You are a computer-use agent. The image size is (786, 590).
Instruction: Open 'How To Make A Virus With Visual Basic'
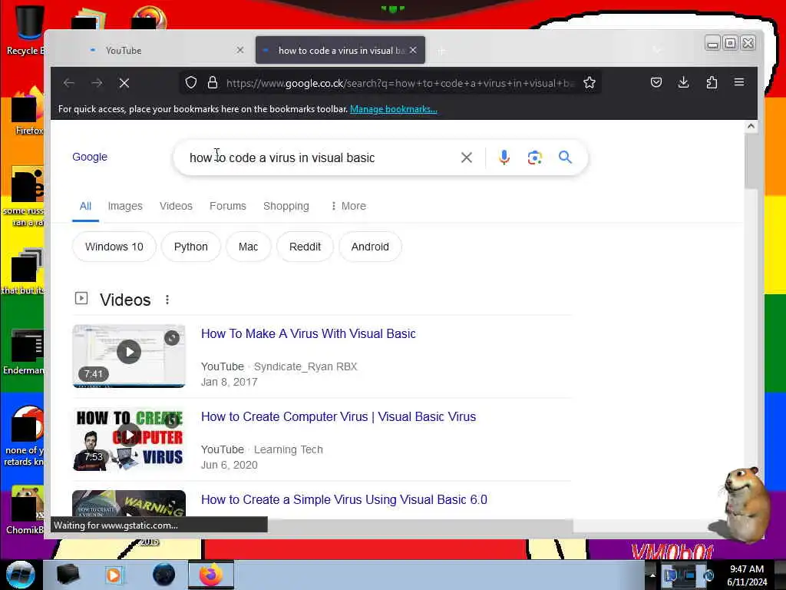tap(309, 333)
